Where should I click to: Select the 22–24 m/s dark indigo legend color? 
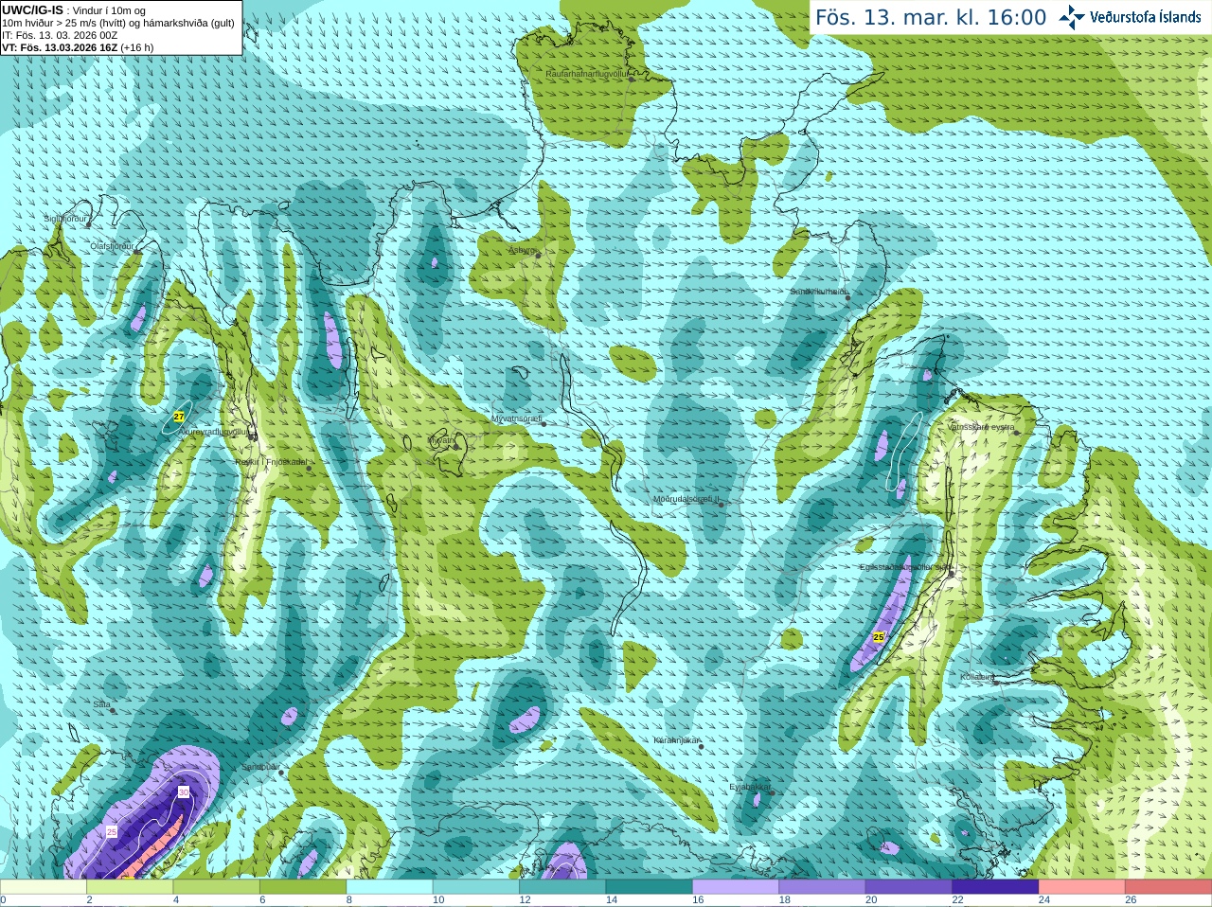click(x=995, y=887)
